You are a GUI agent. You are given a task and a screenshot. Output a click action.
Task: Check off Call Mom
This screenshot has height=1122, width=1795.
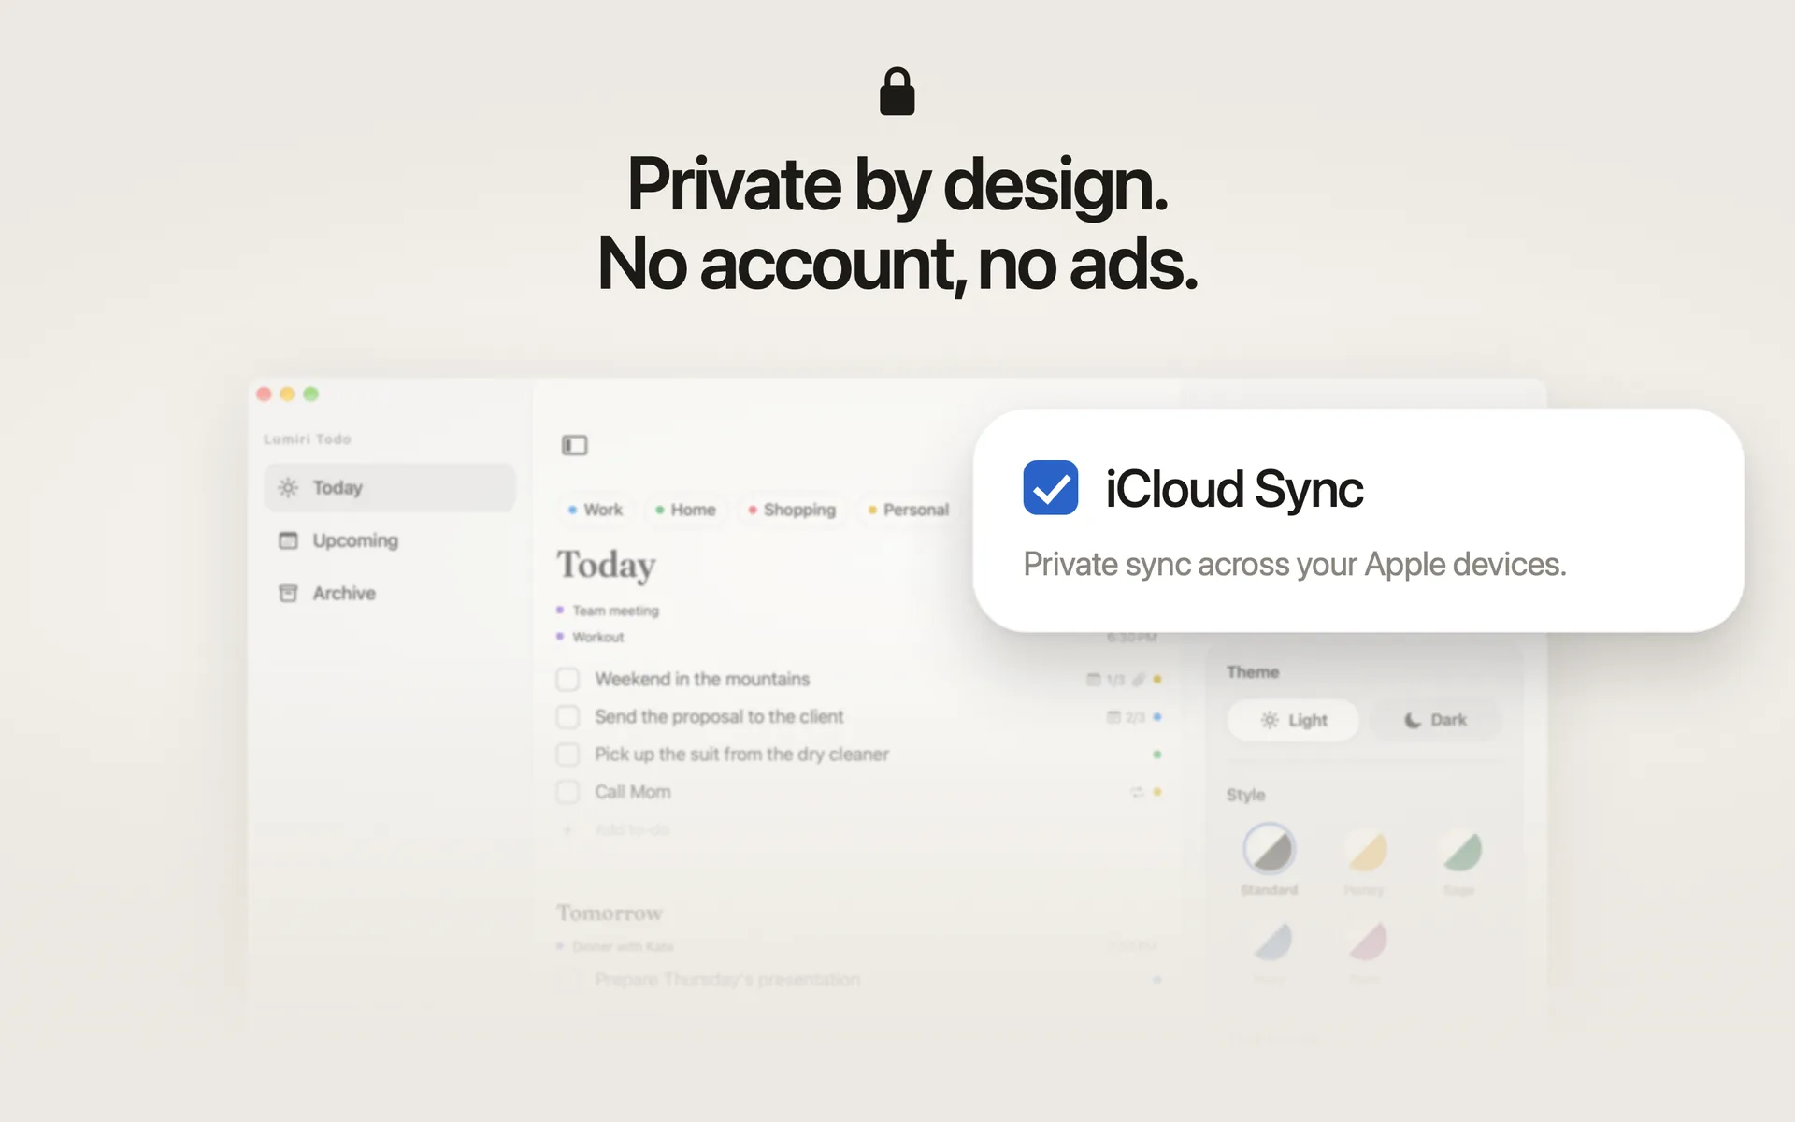click(567, 792)
